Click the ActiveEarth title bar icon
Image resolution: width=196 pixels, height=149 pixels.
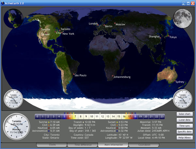(x=3, y=3)
